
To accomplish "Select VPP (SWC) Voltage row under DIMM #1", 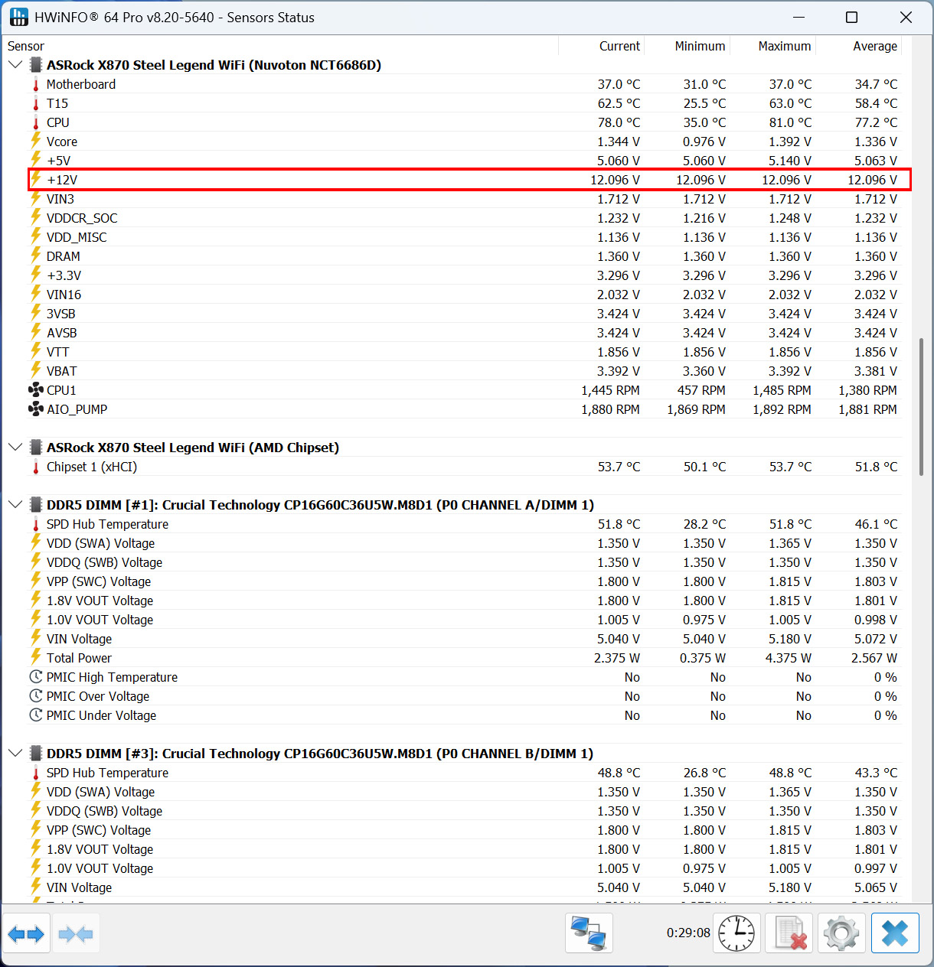I will click(x=465, y=581).
